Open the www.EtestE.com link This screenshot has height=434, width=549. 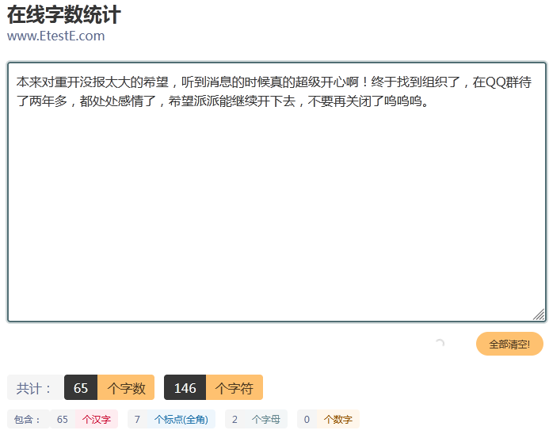point(56,36)
